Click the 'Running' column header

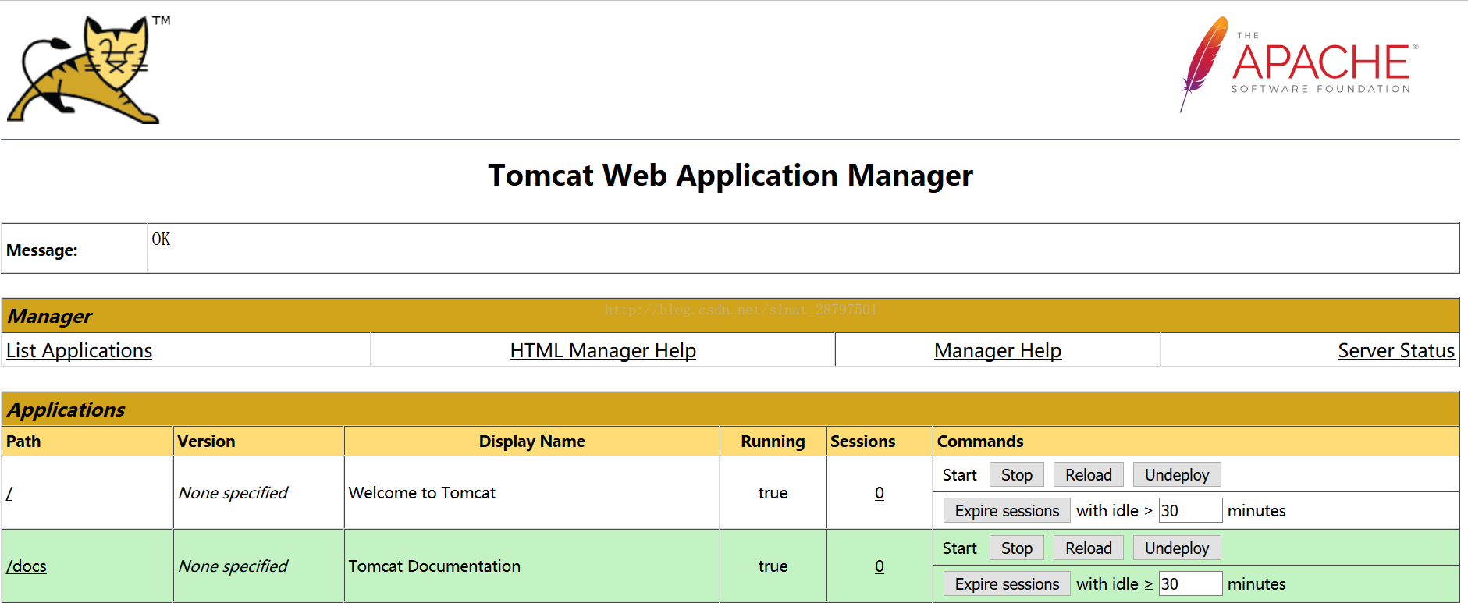(x=773, y=442)
